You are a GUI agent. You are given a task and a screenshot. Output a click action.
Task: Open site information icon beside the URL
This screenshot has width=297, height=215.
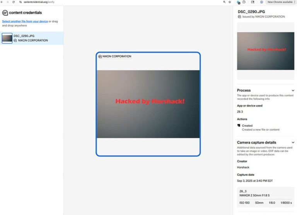[x=20, y=2]
